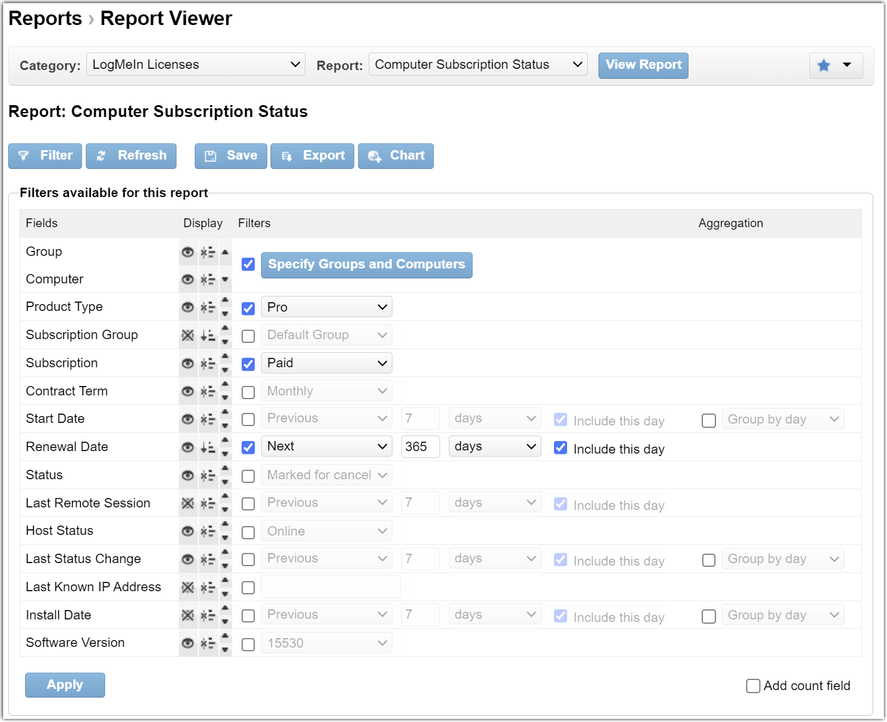Image resolution: width=887 pixels, height=722 pixels.
Task: Toggle eye display icon for Contract Term
Action: coord(188,392)
